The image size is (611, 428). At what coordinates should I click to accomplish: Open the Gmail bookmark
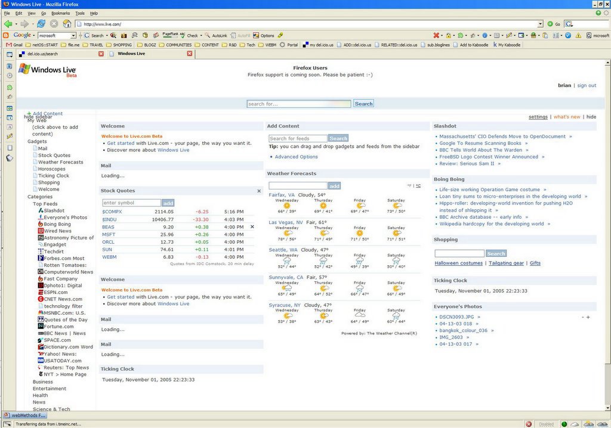[x=14, y=45]
